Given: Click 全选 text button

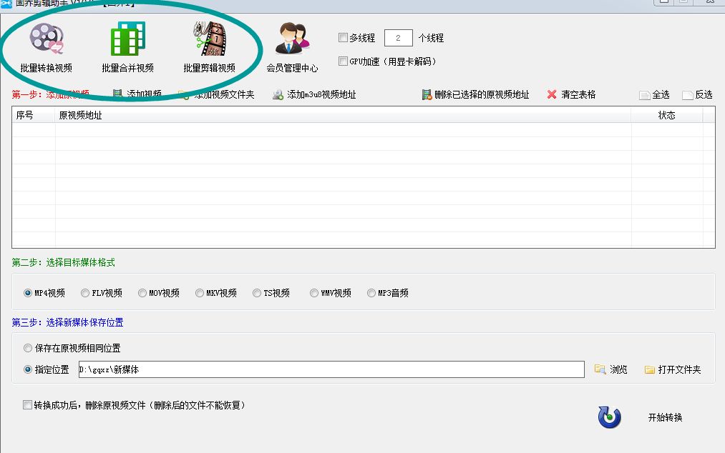Looking at the screenshot, I should [x=661, y=94].
